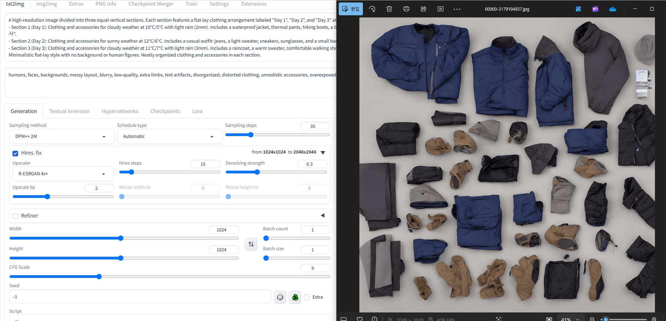Viewport: 666px width, 321px height.
Task: Zoom out with the minus magnifier
Action: tap(592, 319)
